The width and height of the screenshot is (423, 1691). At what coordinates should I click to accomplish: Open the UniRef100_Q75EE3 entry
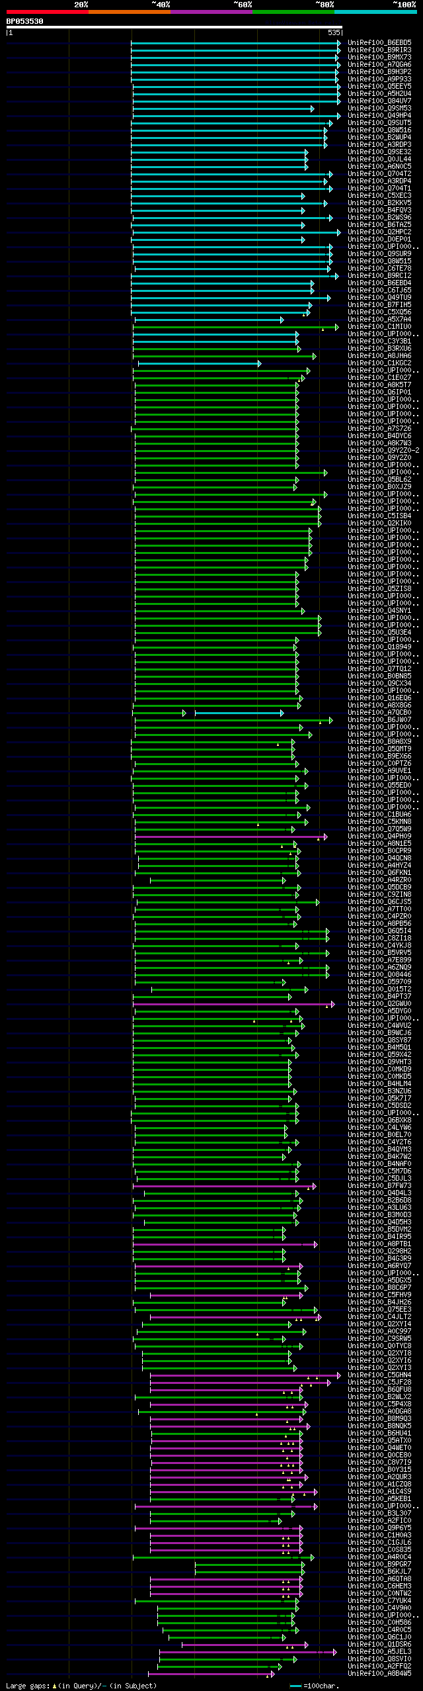coord(379,1310)
